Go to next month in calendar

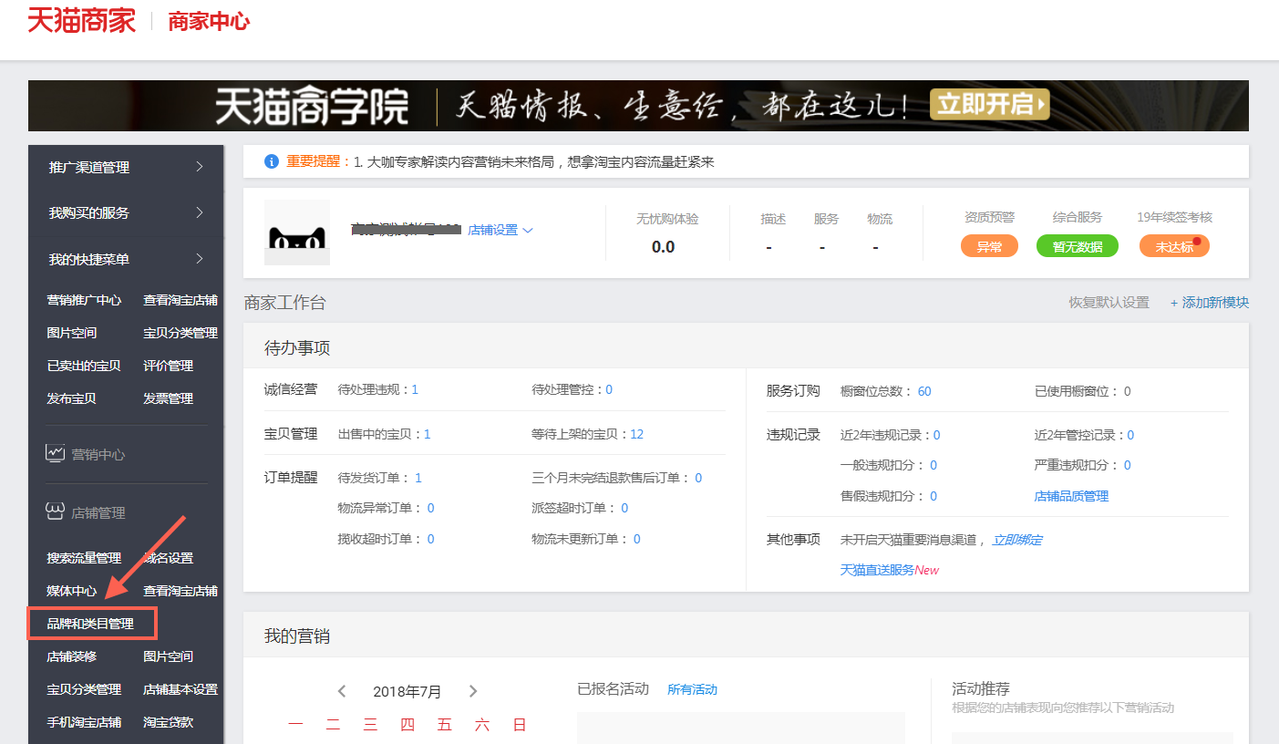tap(473, 691)
